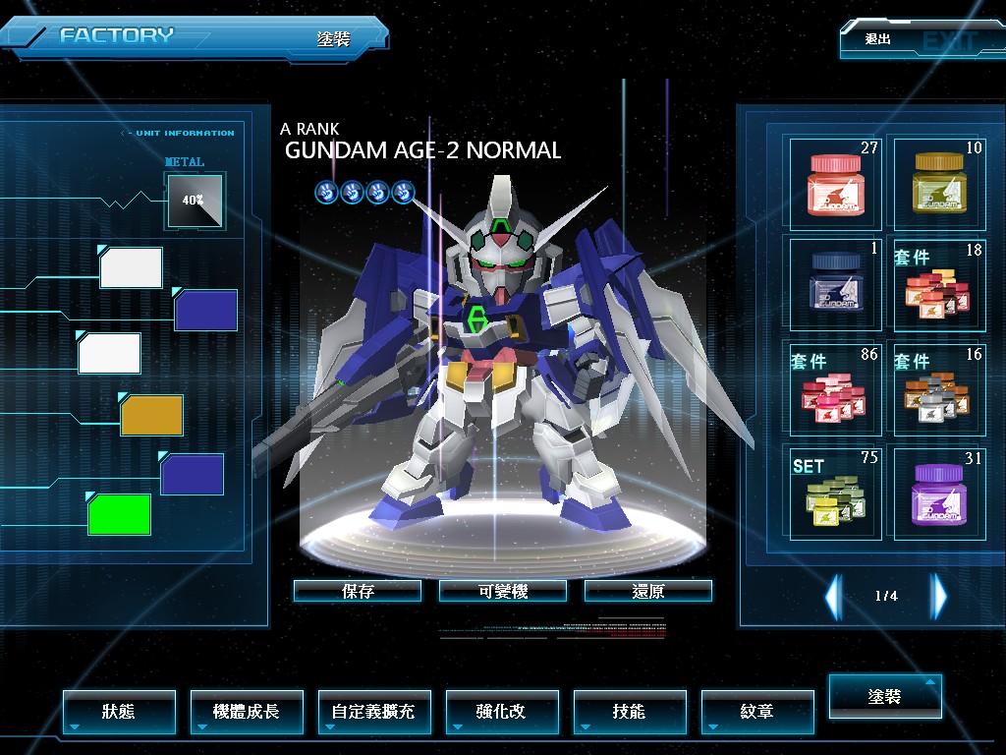The image size is (1006, 755).
Task: Click the 可變機 transform button
Action: click(503, 591)
